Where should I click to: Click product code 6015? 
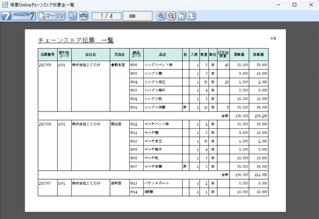[x=134, y=183]
